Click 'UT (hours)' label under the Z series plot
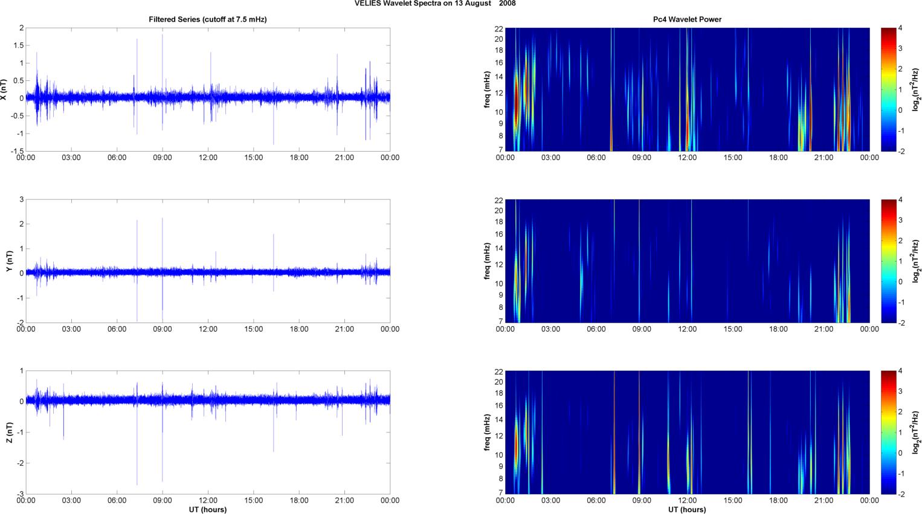 click(208, 510)
